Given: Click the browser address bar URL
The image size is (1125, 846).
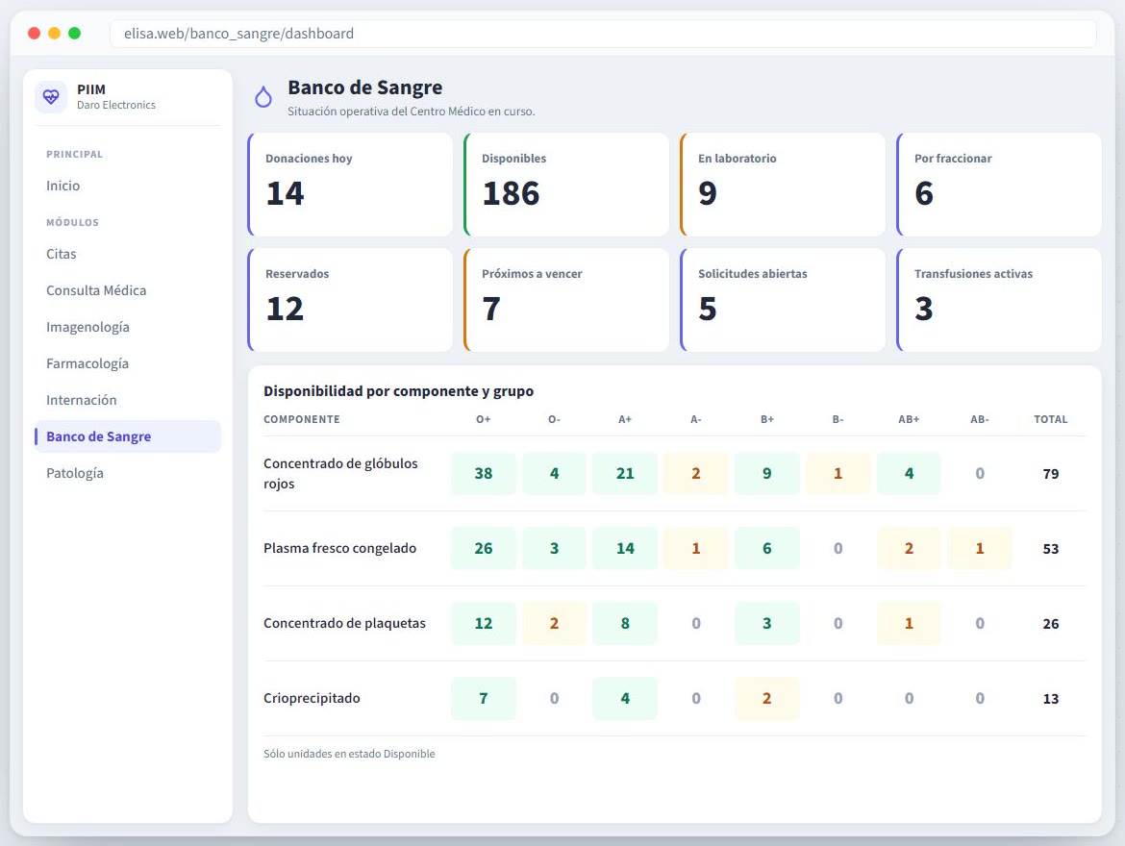Looking at the screenshot, I should pyautogui.click(x=238, y=34).
